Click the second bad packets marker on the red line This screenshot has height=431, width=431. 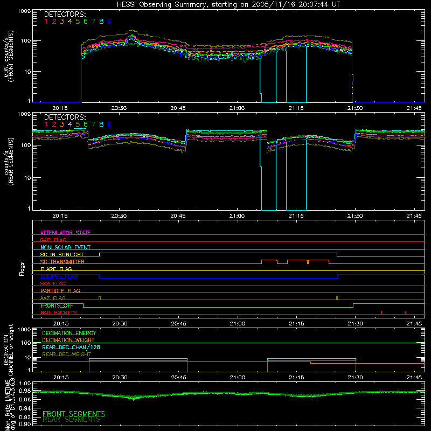[405, 312]
